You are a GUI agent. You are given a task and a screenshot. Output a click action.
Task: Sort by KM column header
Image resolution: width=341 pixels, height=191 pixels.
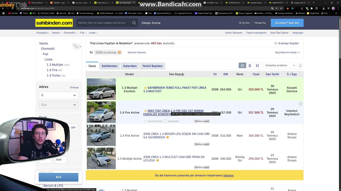pos(226,74)
